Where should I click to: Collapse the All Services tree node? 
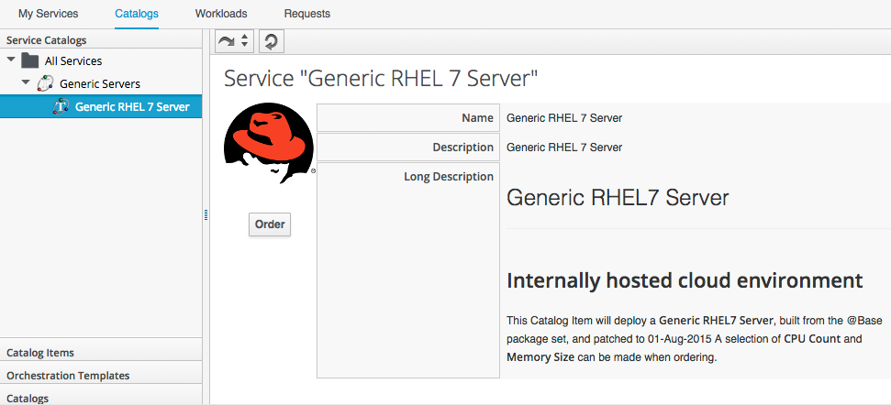(11, 60)
